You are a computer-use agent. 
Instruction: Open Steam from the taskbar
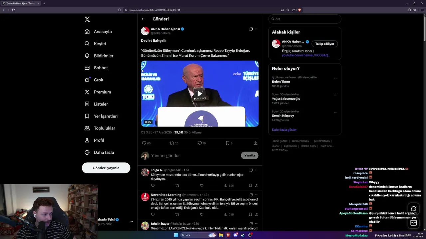coord(243,235)
